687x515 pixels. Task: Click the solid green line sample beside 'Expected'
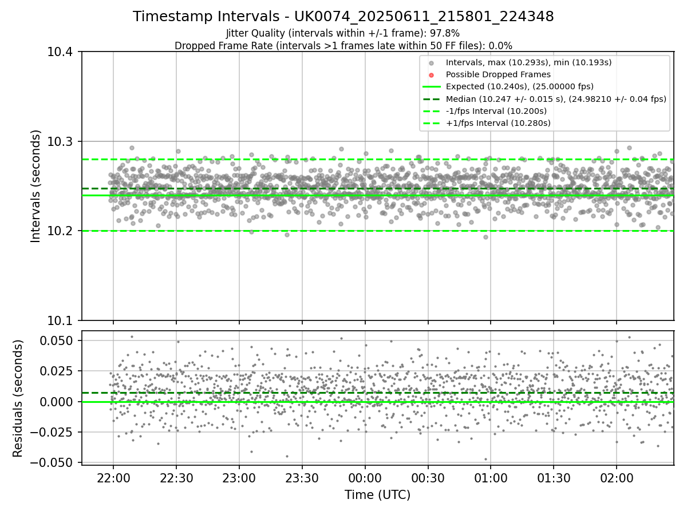[x=432, y=86]
